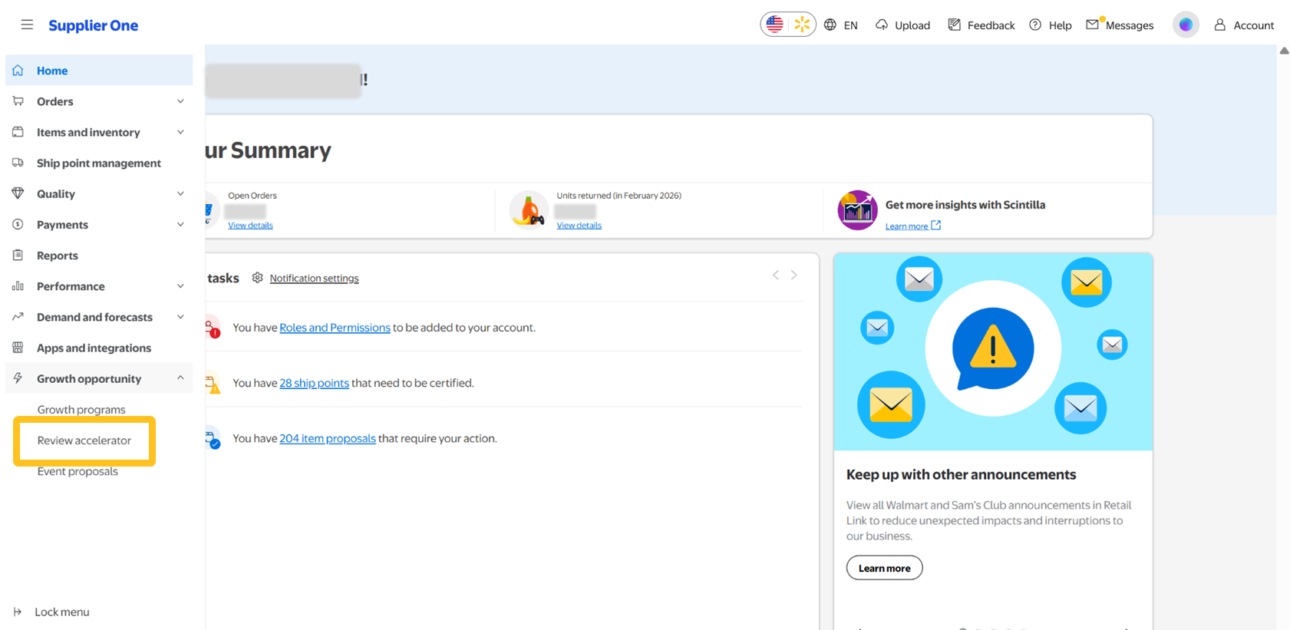Expand the Orders menu chevron

click(180, 101)
